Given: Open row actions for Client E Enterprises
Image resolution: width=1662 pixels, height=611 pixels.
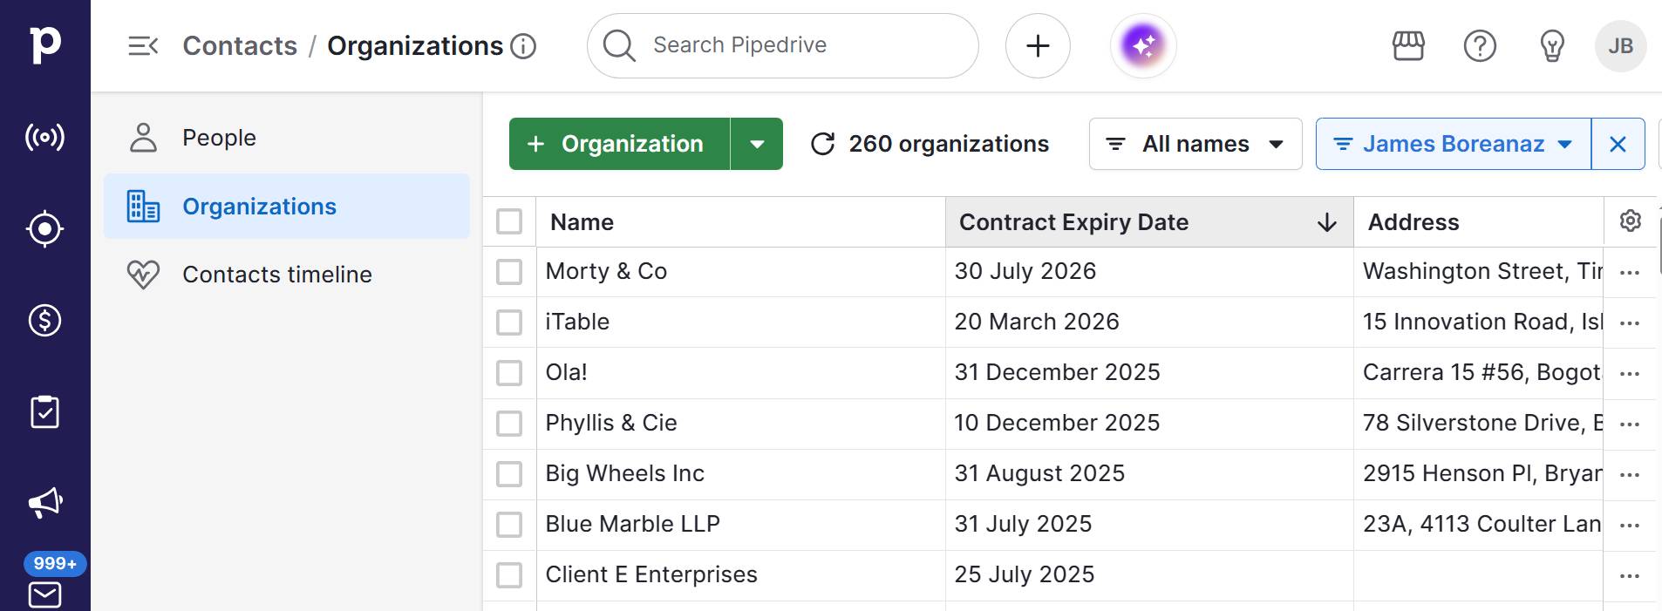Looking at the screenshot, I should [x=1629, y=576].
